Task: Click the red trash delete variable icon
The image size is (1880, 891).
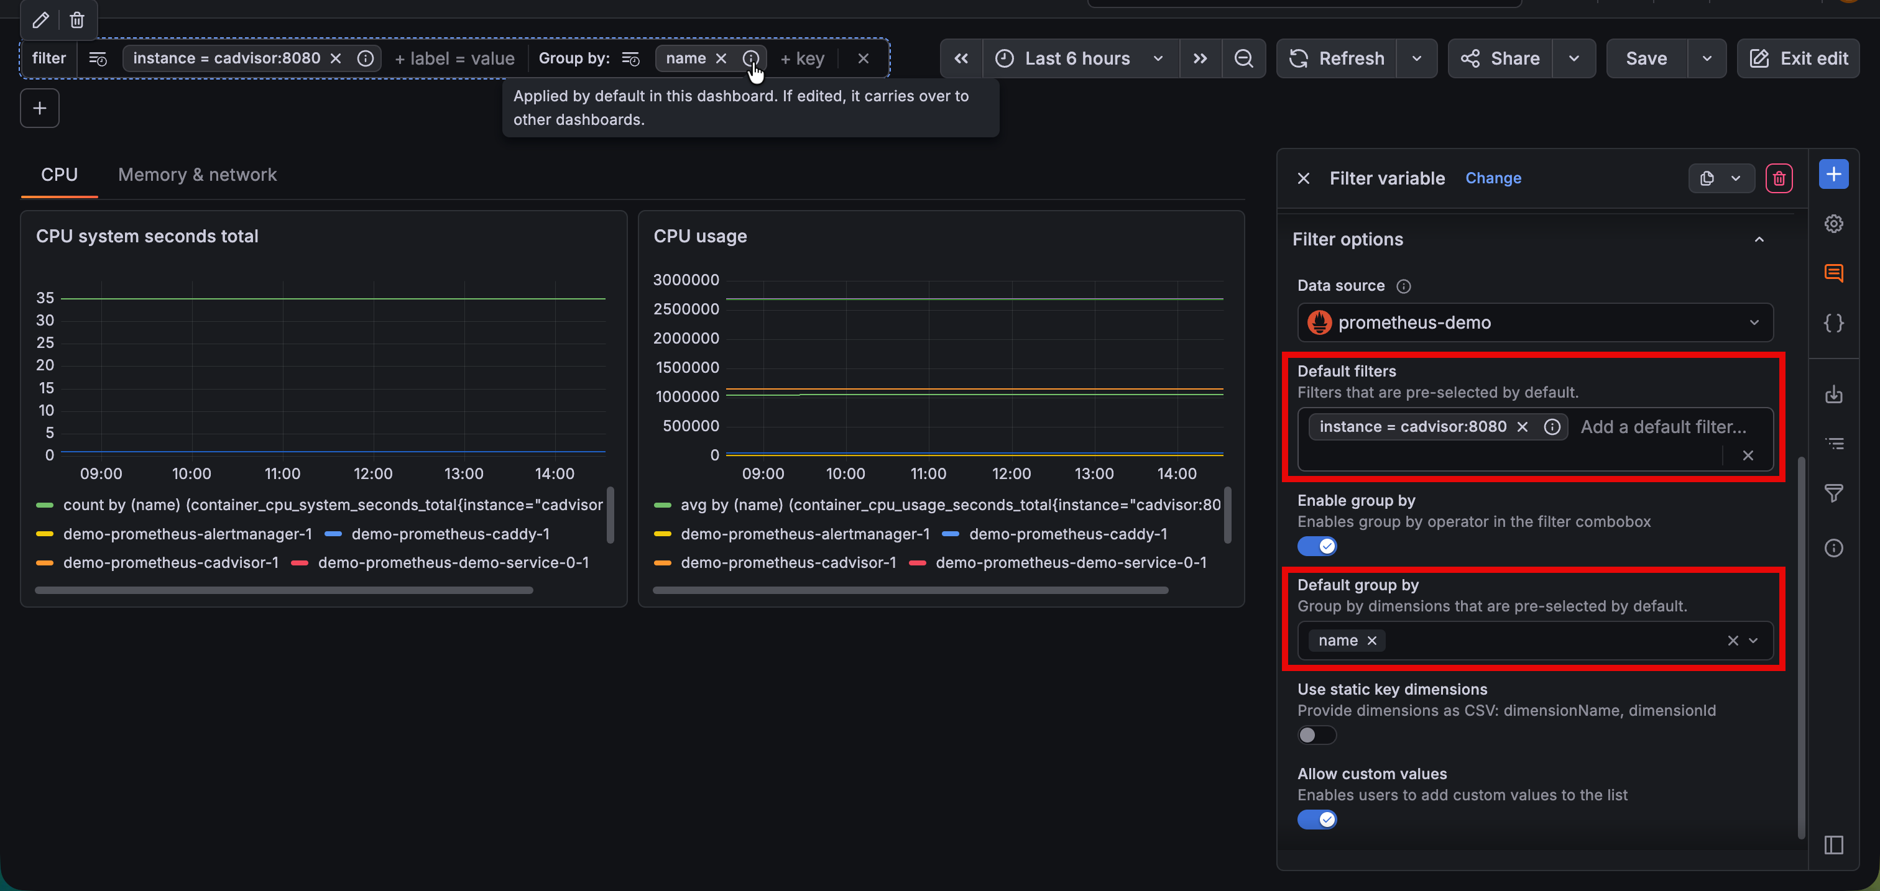Action: click(x=1779, y=179)
